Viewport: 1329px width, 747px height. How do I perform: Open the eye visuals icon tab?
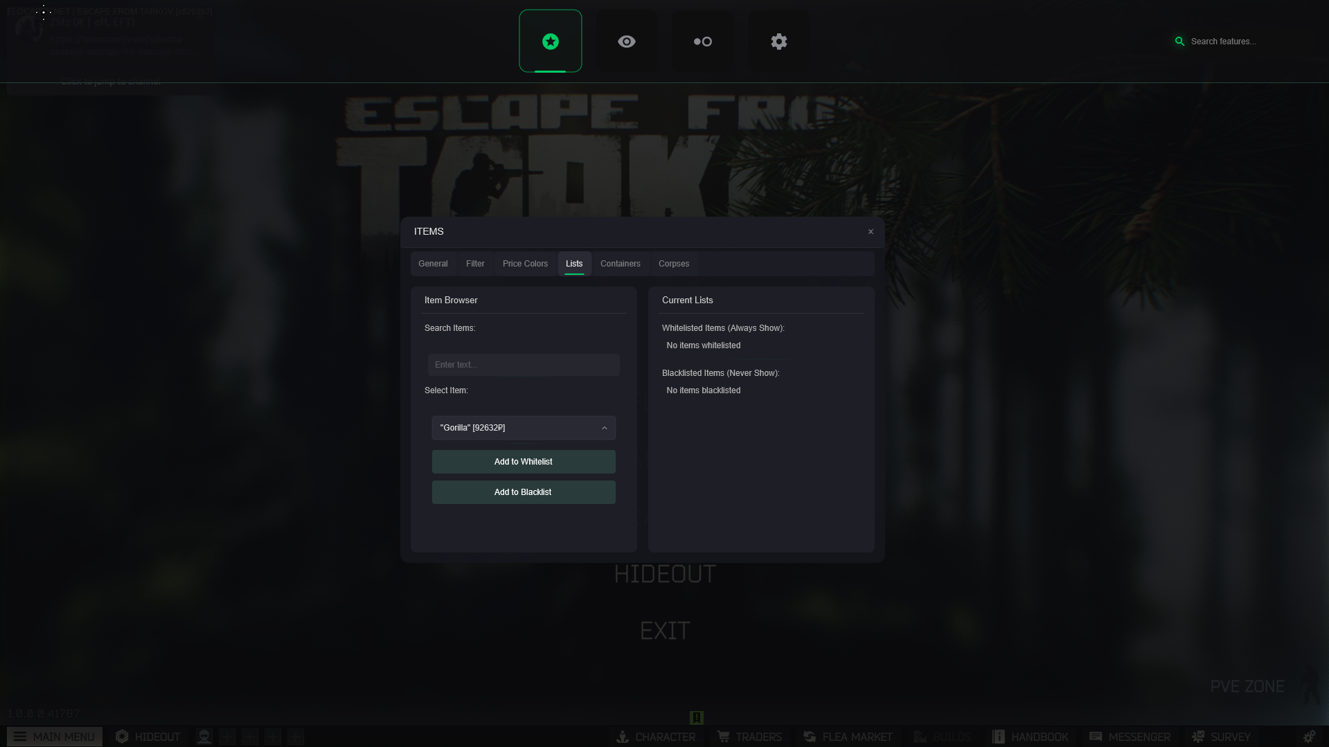pyautogui.click(x=627, y=42)
